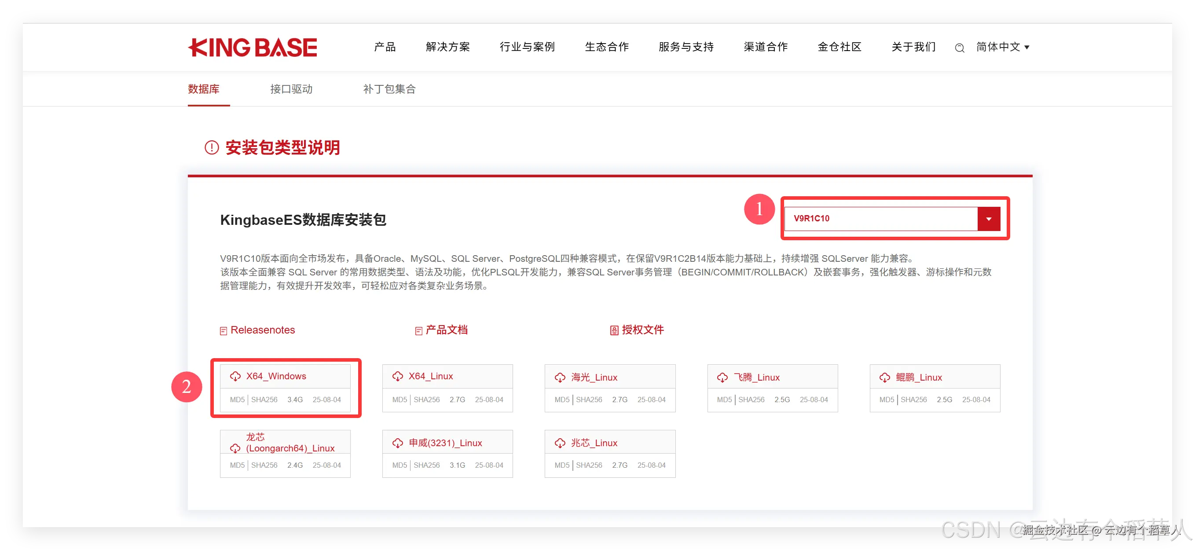Open the 授权文件 link

(642, 330)
